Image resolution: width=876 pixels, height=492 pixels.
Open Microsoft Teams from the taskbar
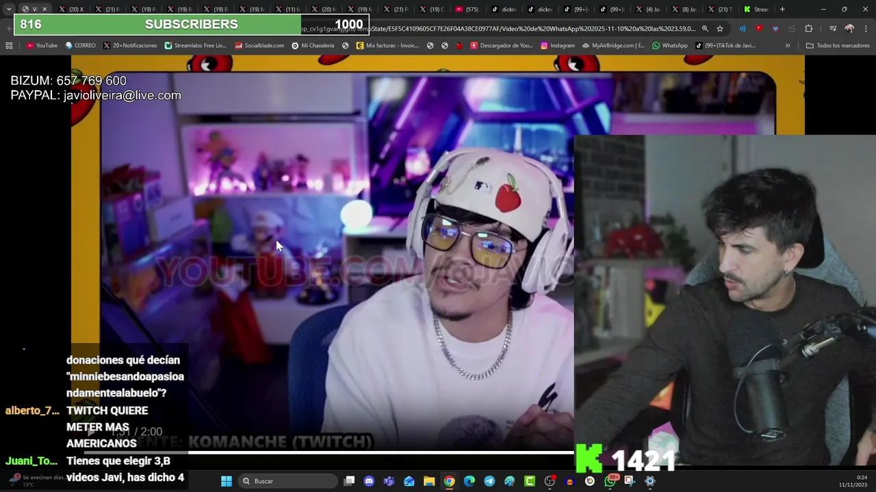389,481
